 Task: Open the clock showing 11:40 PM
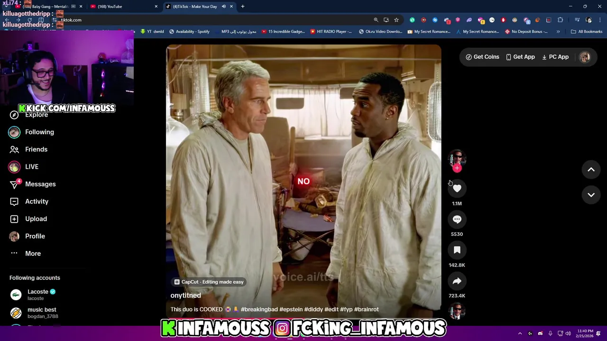(x=585, y=333)
